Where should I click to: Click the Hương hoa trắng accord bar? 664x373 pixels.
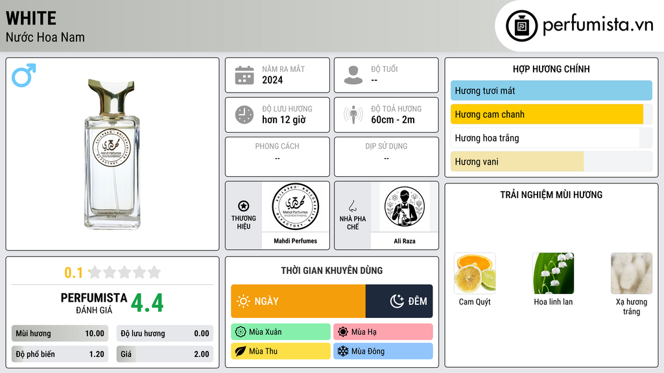(x=551, y=138)
